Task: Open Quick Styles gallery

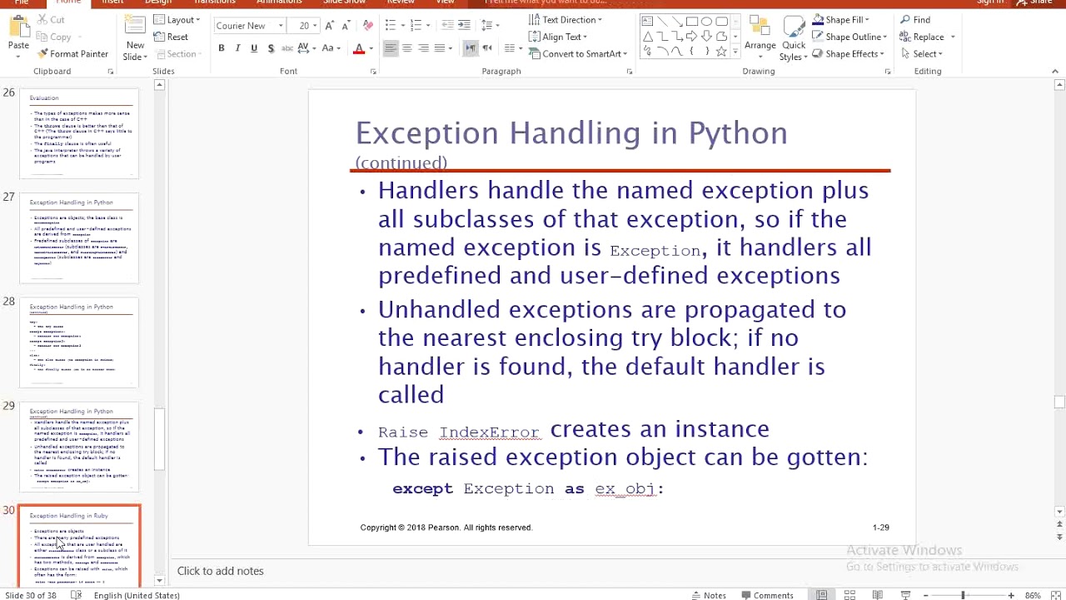Action: [794, 38]
